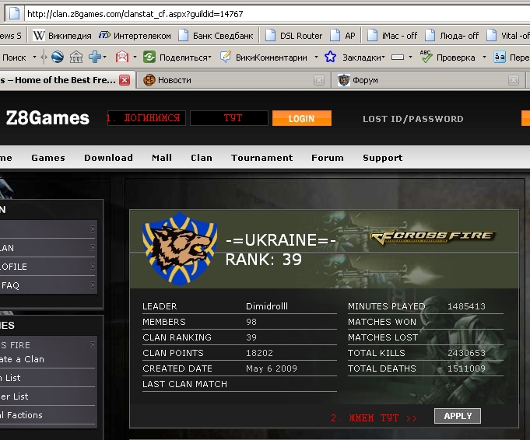Viewport: 530px width, 440px height.
Task: Open the Download menu
Action: pos(108,158)
